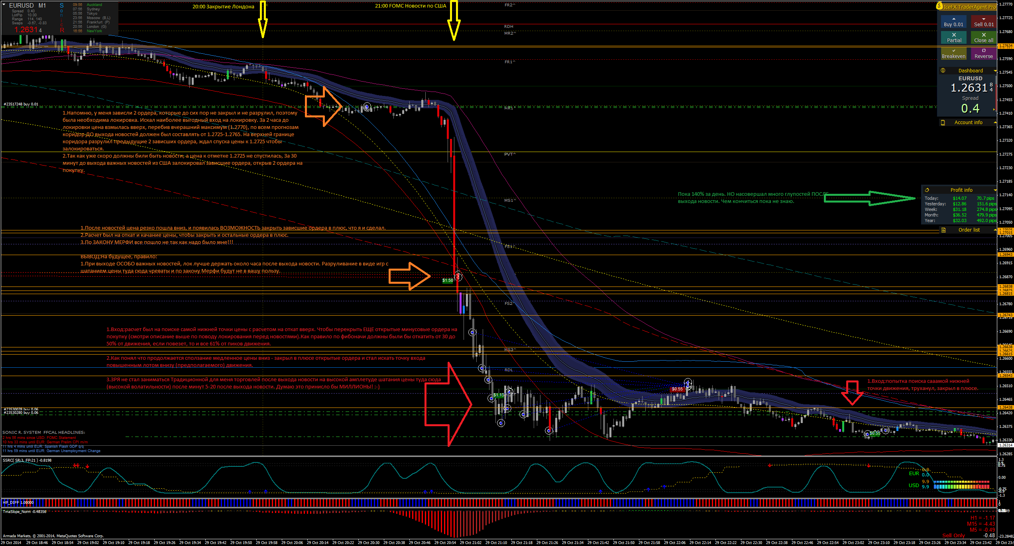Click the SSRC indicator label
This screenshot has width=1014, height=546.
[x=27, y=460]
